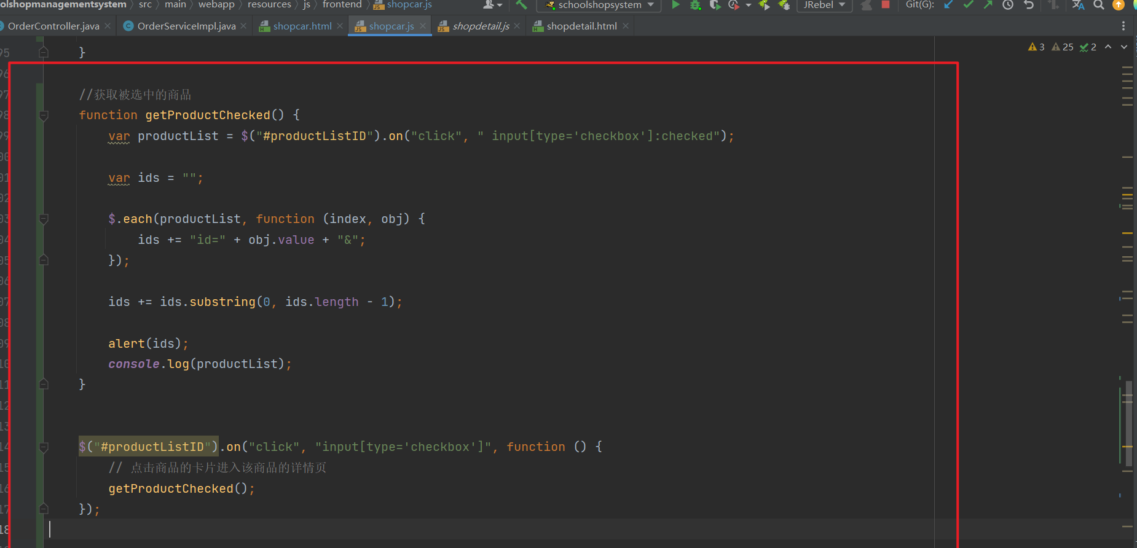Screen dimensions: 1137x548
Task: Click the 'frontend' breadcrumb
Action: tap(342, 4)
